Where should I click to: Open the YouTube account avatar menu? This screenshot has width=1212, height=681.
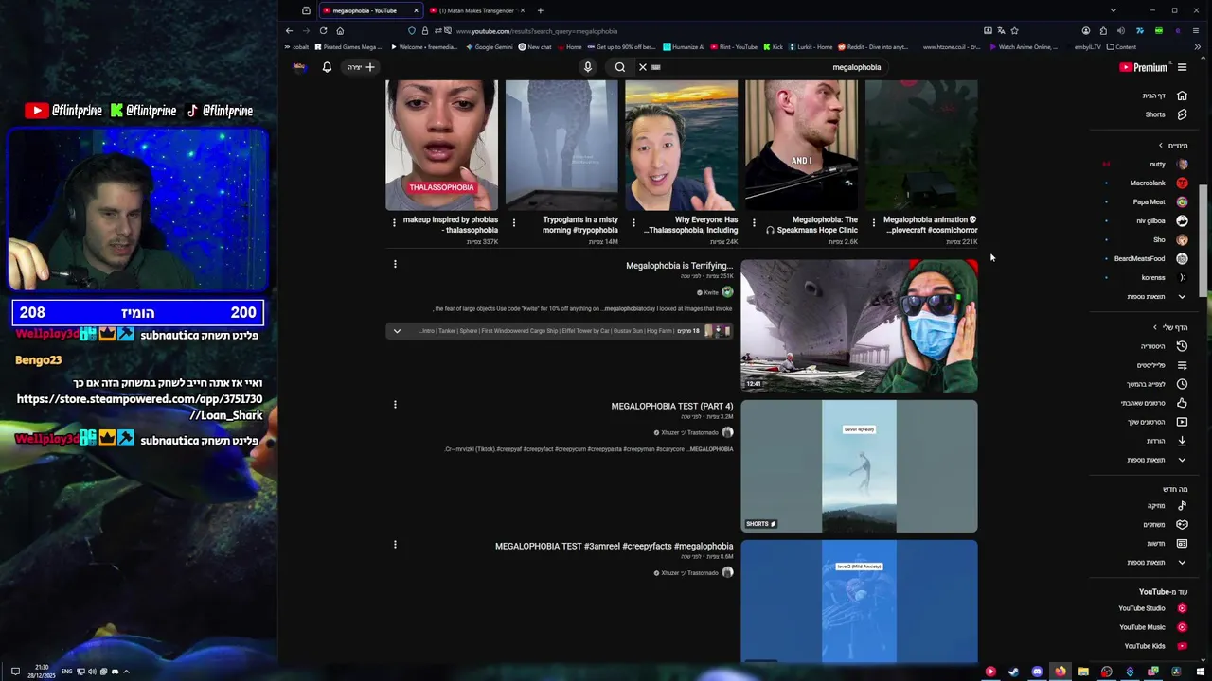coord(299,67)
